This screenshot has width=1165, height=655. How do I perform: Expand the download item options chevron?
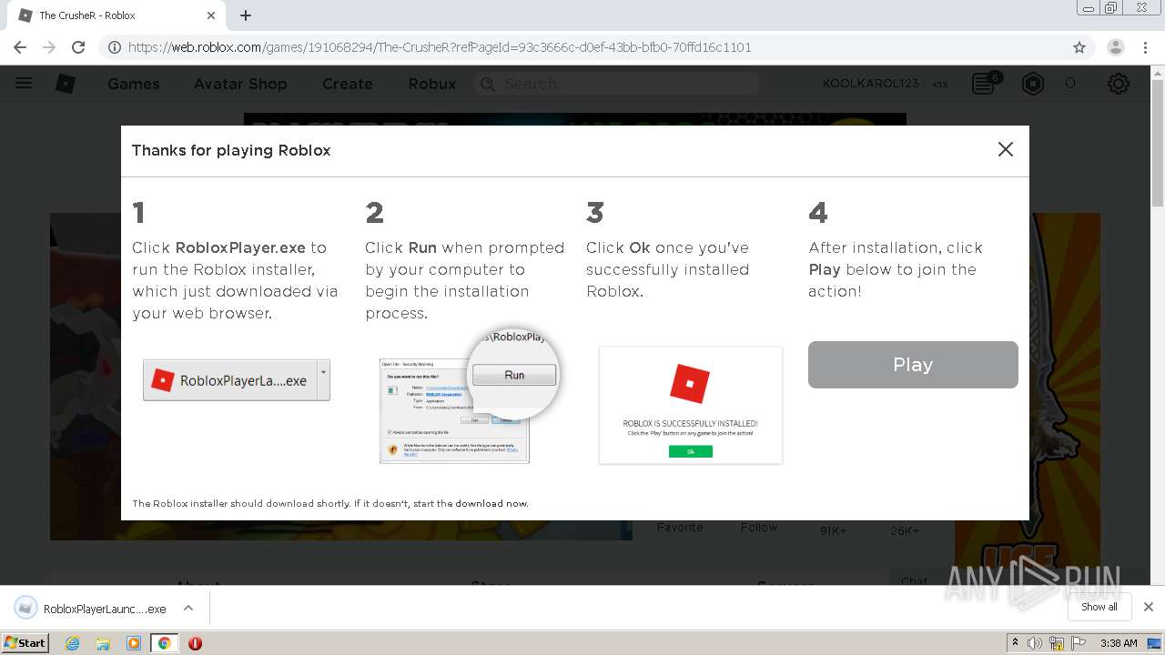tap(187, 608)
